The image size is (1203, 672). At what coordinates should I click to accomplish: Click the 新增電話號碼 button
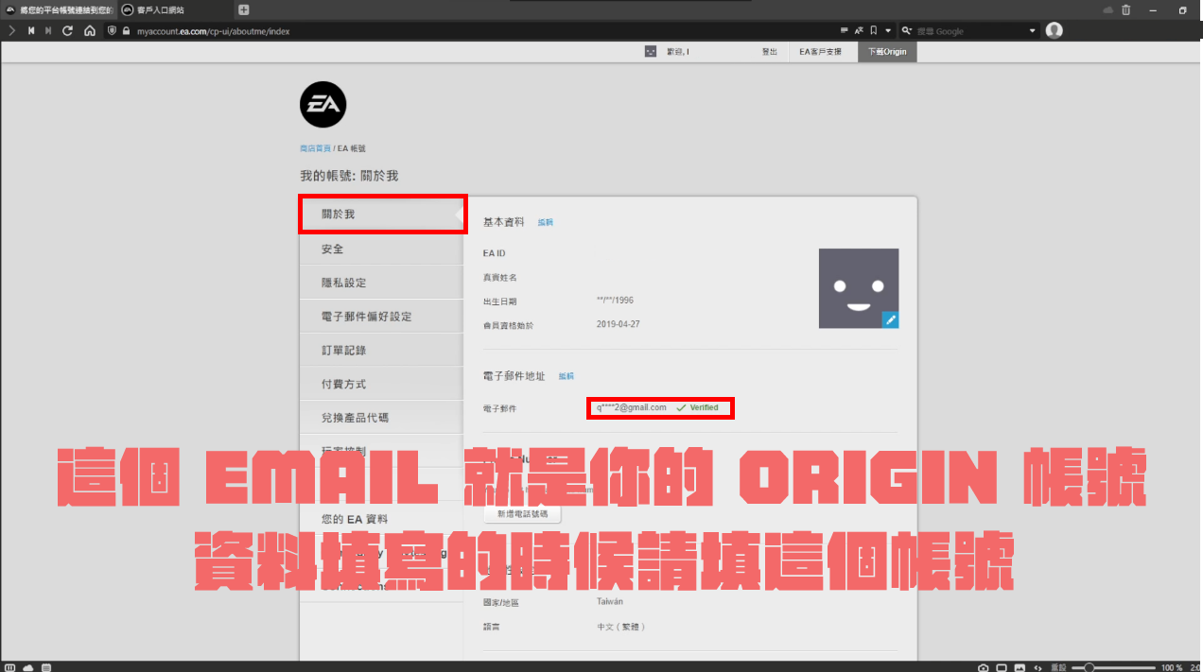523,515
